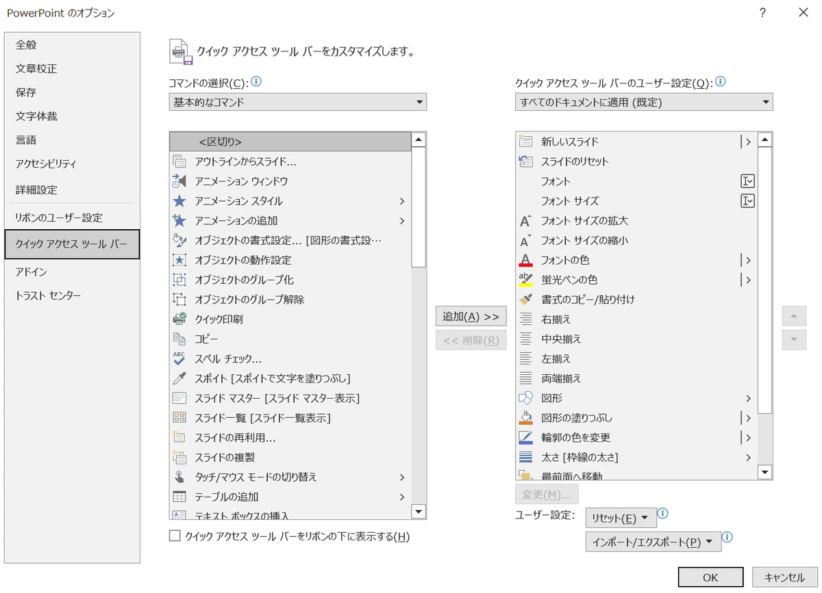
Task: Switch to リボンのユーザー設定 category
Action: click(72, 218)
